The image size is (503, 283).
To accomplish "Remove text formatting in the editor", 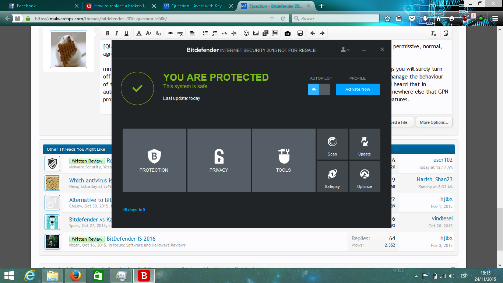I will [x=433, y=33].
